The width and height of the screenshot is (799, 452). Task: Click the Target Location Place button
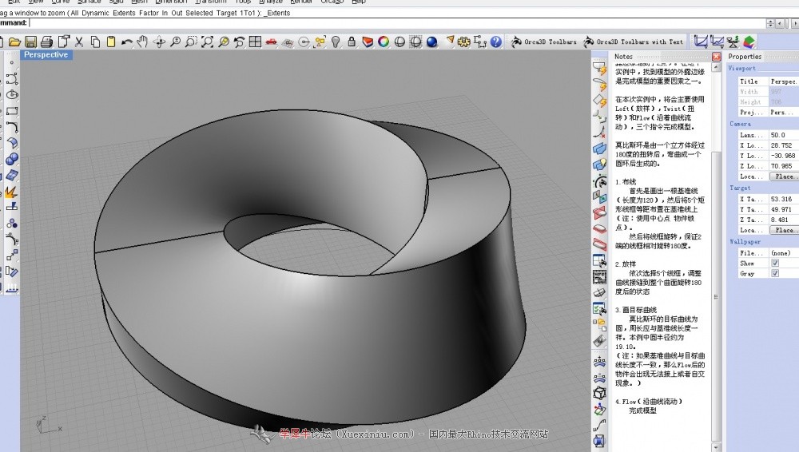[x=785, y=230]
